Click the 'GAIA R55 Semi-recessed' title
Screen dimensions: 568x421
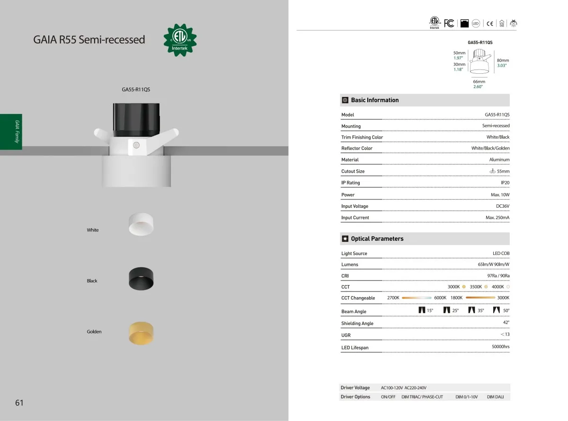tap(89, 40)
